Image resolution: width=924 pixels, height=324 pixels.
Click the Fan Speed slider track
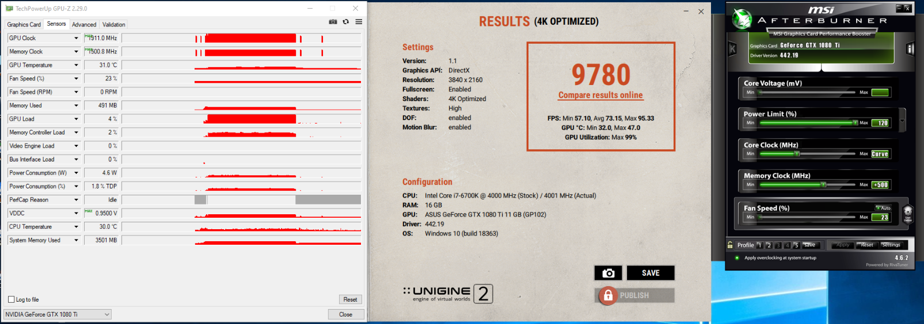(x=806, y=217)
